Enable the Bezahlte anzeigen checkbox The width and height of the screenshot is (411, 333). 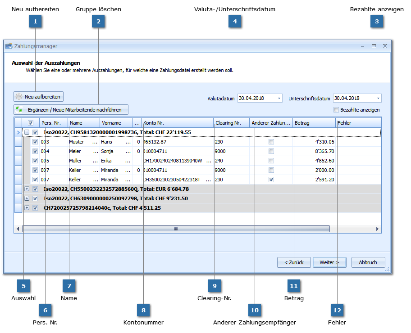click(336, 110)
